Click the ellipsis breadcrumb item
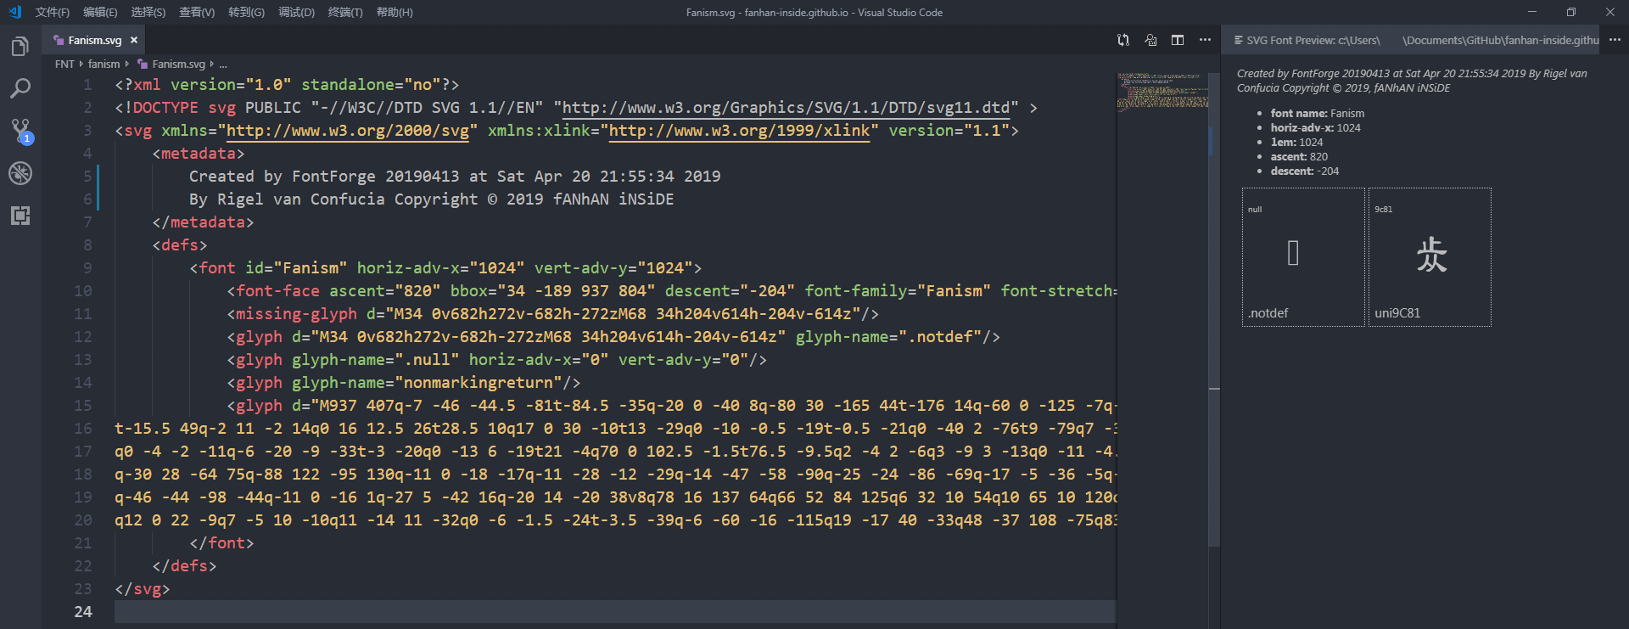This screenshot has width=1629, height=629. click(223, 65)
